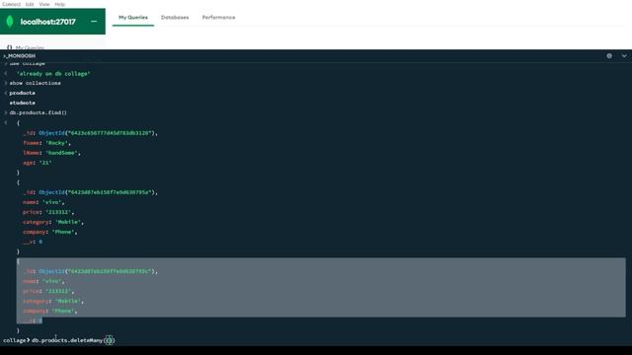
Task: Collapse the mongosh shell panel chevron
Action: click(x=624, y=56)
